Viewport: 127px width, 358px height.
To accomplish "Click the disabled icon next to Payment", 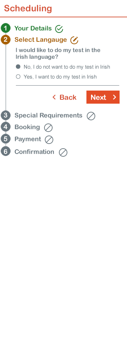I will pos(49,140).
